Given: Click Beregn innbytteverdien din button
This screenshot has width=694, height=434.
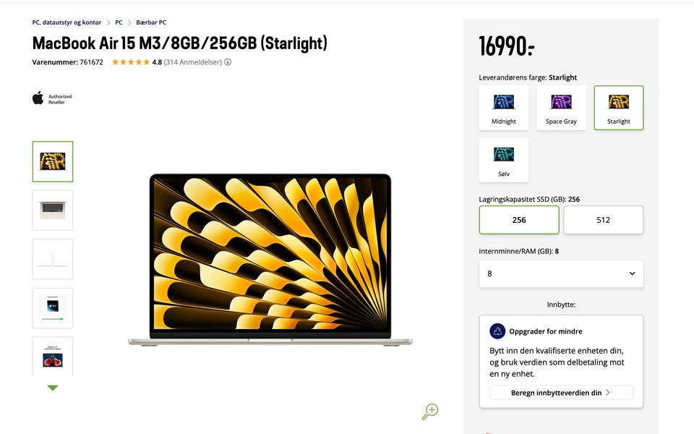Looking at the screenshot, I should 561,393.
